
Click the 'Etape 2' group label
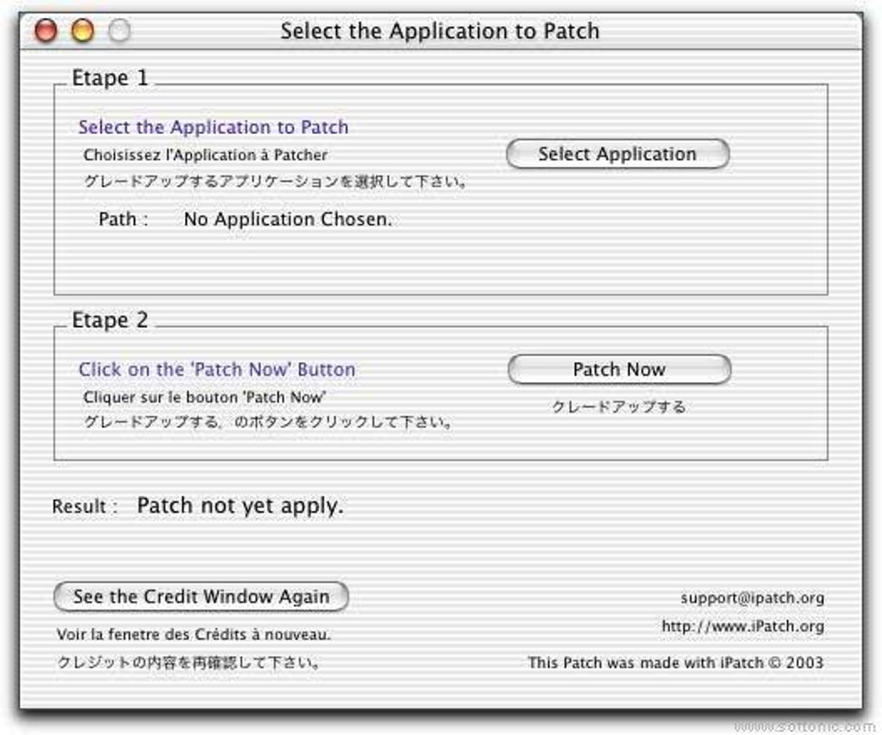tap(110, 321)
